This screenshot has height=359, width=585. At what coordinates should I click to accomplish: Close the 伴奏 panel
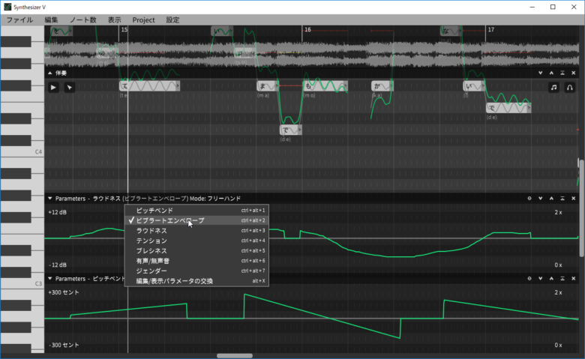574,73
